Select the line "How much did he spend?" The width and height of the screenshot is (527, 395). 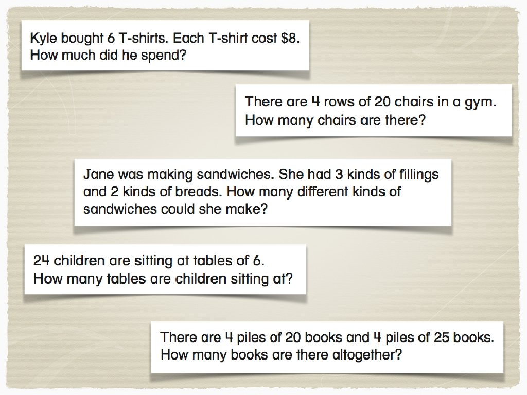click(108, 55)
